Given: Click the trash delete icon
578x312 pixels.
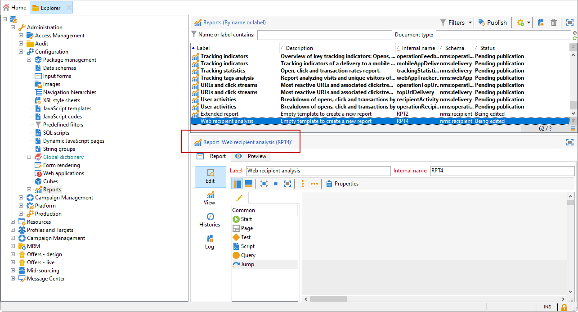Looking at the screenshot, I should [554, 23].
